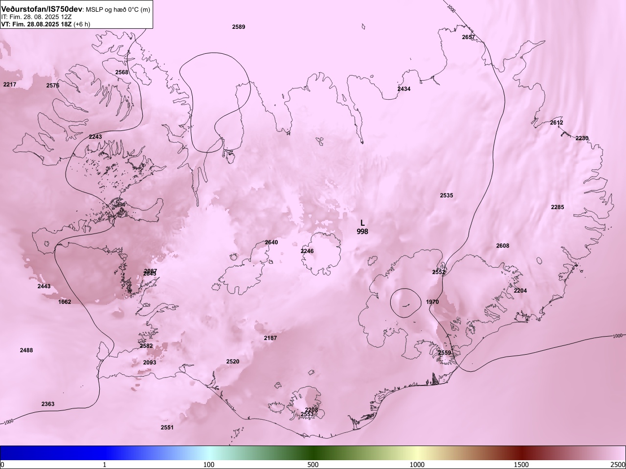
Task: Select the 2187 height value
Action: [270, 338]
